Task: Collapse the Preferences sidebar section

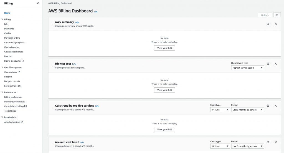Action: tap(2, 92)
